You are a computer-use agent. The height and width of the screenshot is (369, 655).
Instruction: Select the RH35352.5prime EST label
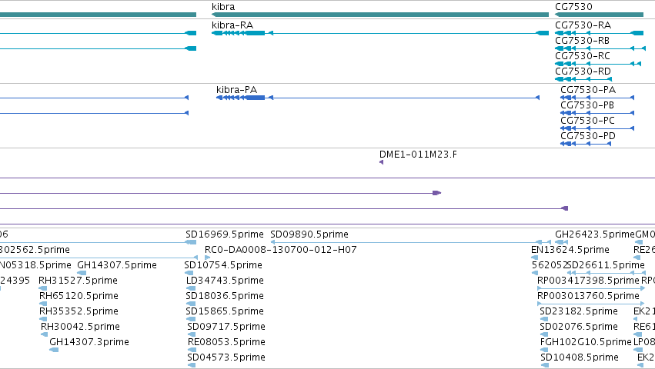click(79, 311)
